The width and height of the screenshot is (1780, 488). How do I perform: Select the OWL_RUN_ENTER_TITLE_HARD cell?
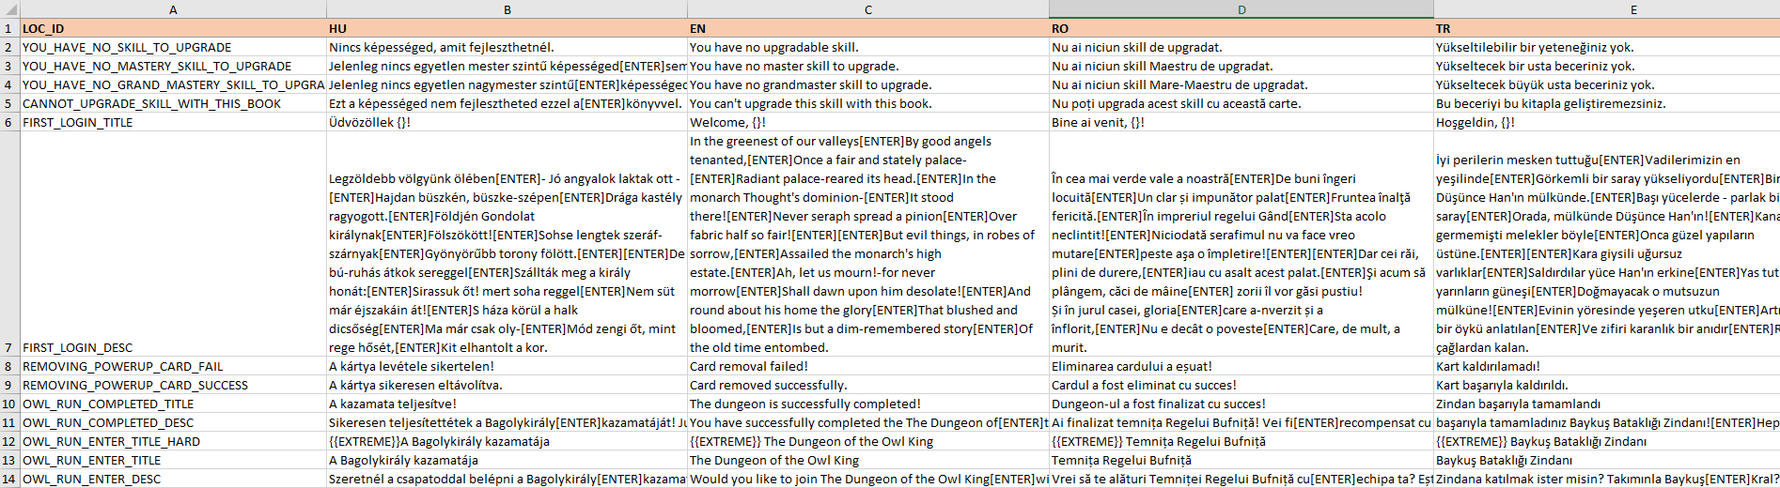pyautogui.click(x=173, y=441)
